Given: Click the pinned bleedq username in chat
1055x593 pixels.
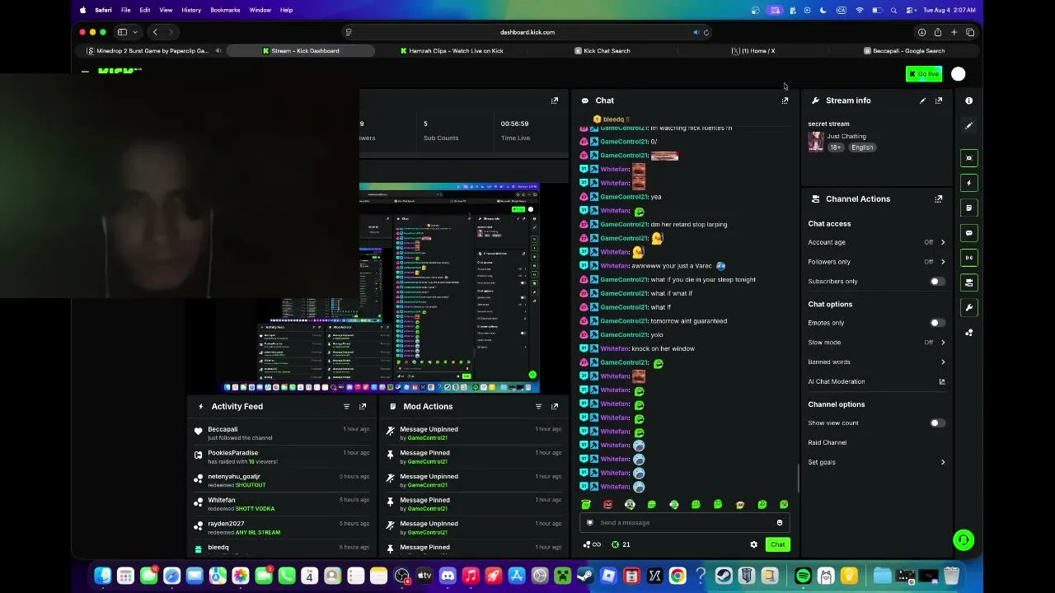Looking at the screenshot, I should click(613, 119).
